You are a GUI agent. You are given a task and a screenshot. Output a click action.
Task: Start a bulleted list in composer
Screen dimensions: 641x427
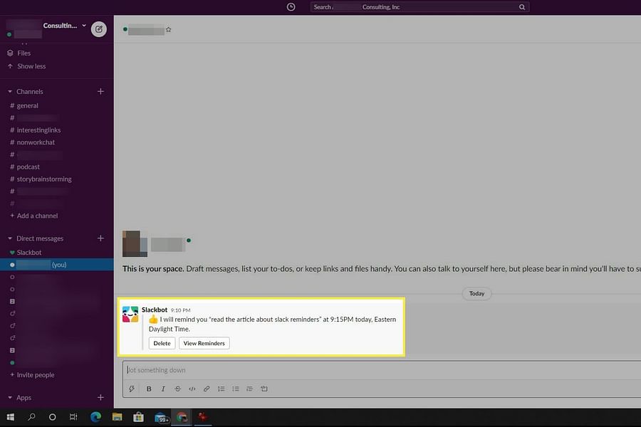coord(236,389)
